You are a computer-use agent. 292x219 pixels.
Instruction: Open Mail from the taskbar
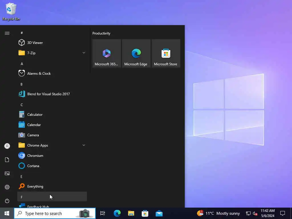(x=159, y=213)
